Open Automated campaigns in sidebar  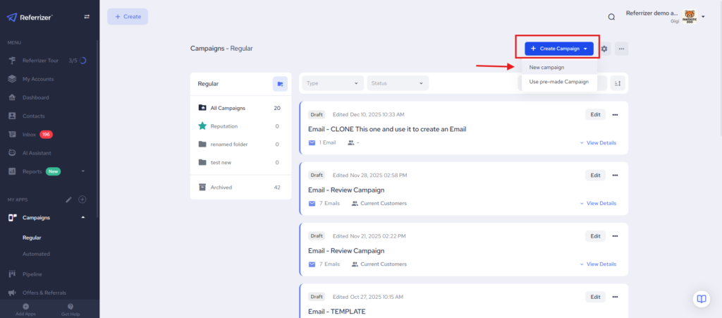tap(36, 254)
